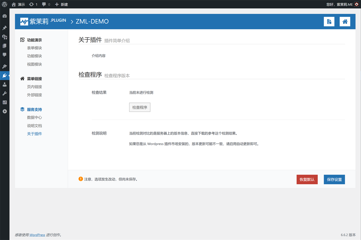Click the 功能演示 section icon
361x240 pixels.
[x=22, y=40]
